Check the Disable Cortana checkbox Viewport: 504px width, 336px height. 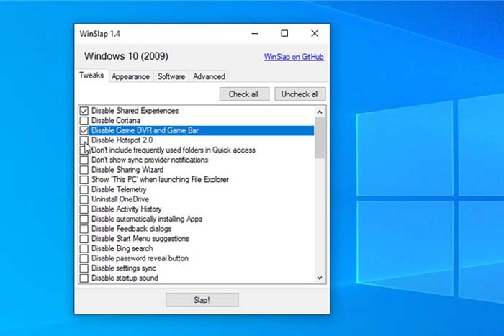click(x=84, y=120)
